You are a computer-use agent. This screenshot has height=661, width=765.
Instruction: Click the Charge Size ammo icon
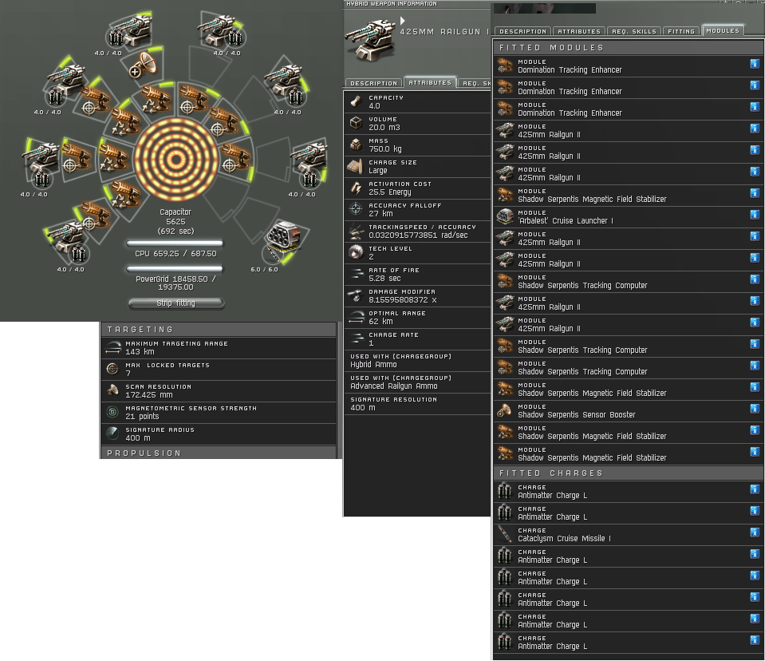click(356, 167)
